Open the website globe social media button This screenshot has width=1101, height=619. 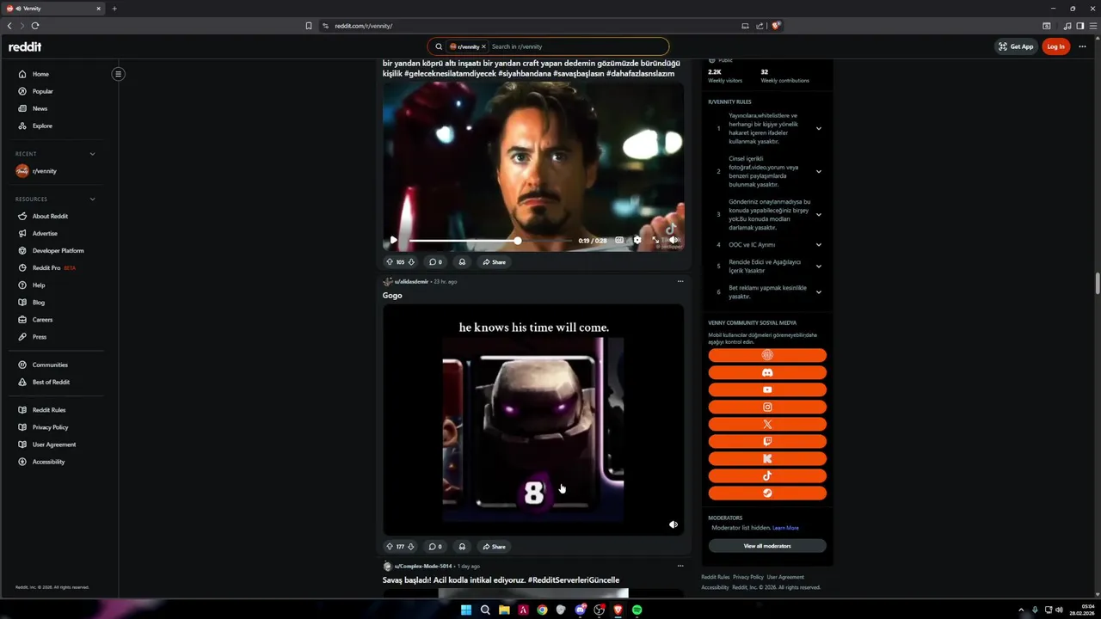(x=767, y=355)
